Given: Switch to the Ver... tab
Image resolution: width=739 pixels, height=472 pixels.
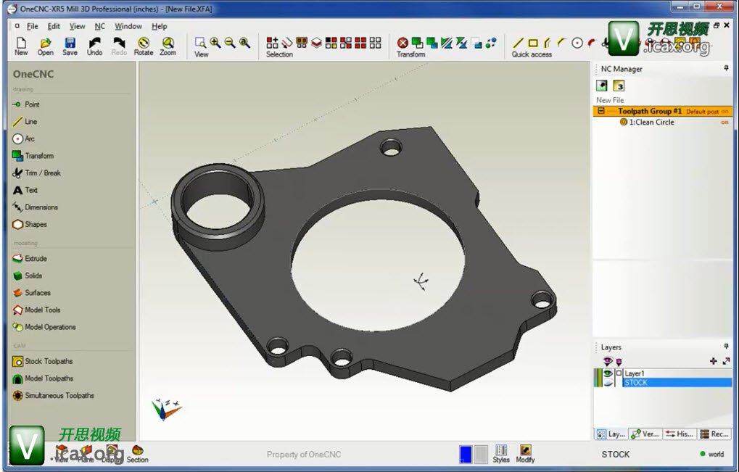Looking at the screenshot, I should click(645, 434).
